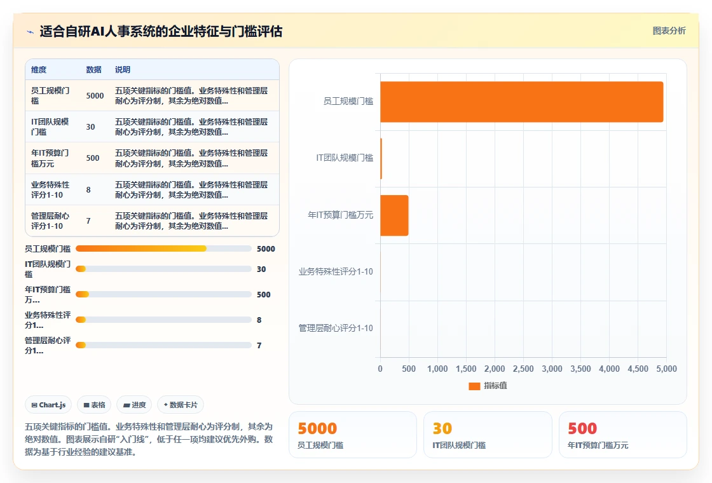Click 管理层耐心评分1-10 row name in table
Viewport: 712px width, 483px height.
click(50, 221)
